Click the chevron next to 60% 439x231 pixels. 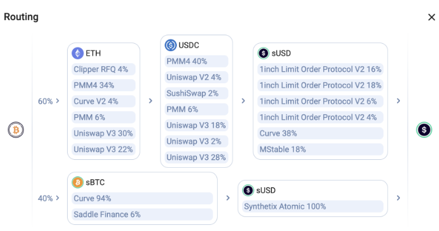click(58, 101)
